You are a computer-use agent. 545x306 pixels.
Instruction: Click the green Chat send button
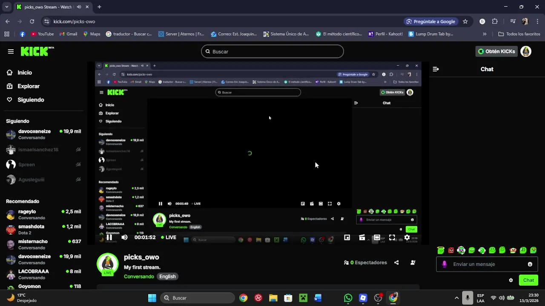click(x=528, y=280)
